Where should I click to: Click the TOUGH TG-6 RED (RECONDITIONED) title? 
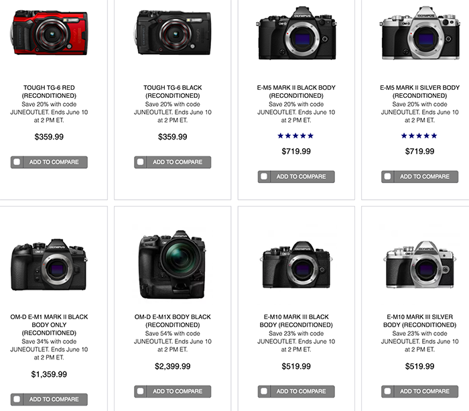49,92
